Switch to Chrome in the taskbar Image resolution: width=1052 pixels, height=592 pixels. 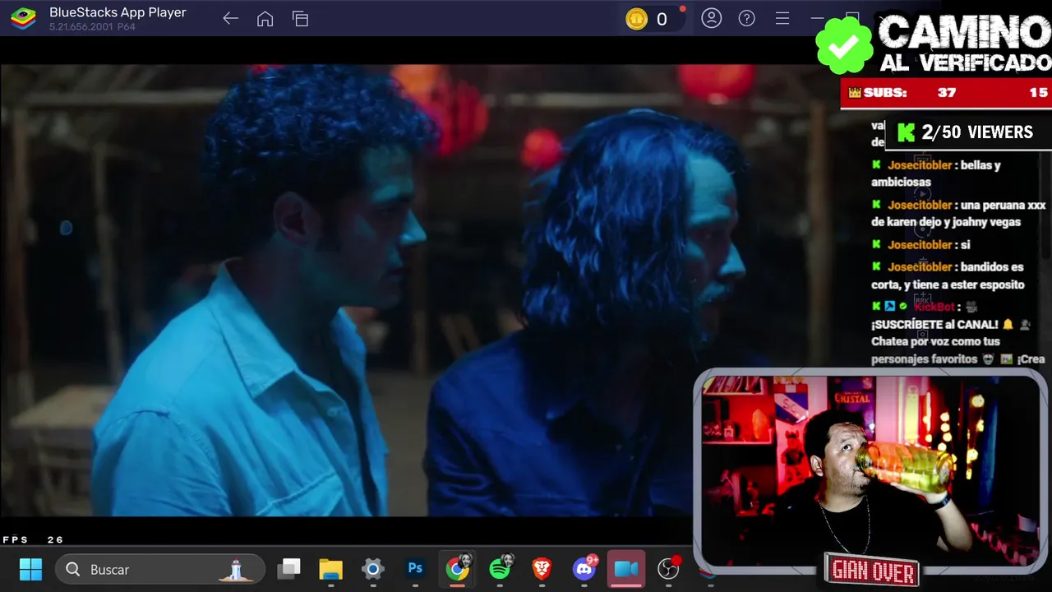458,568
